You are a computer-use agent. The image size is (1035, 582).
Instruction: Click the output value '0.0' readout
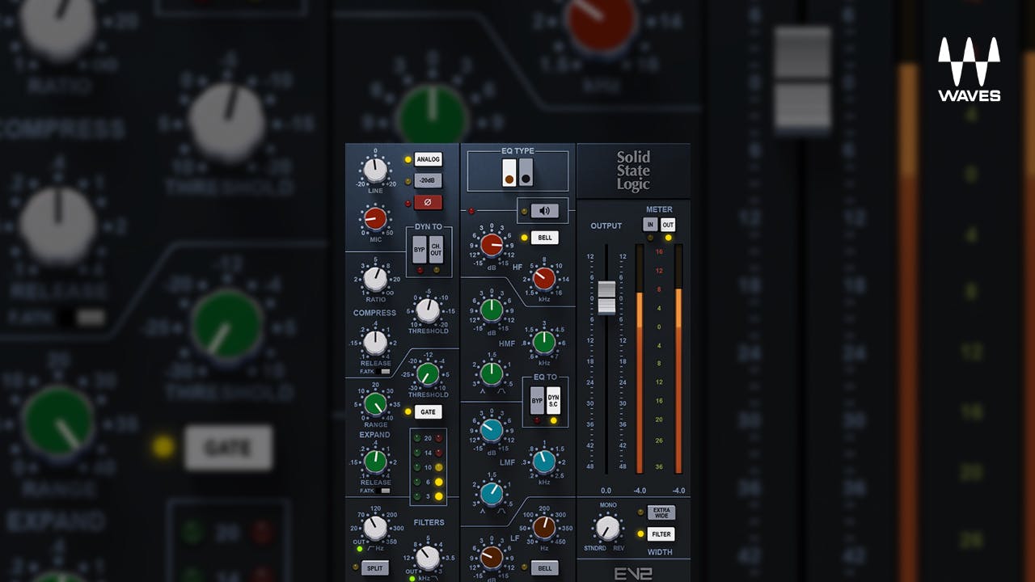point(606,491)
